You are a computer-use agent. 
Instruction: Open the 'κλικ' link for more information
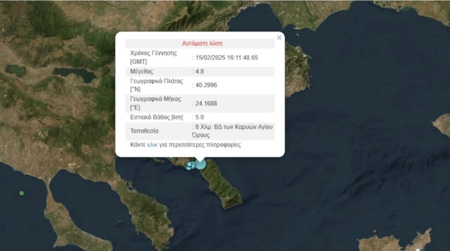pos(152,145)
